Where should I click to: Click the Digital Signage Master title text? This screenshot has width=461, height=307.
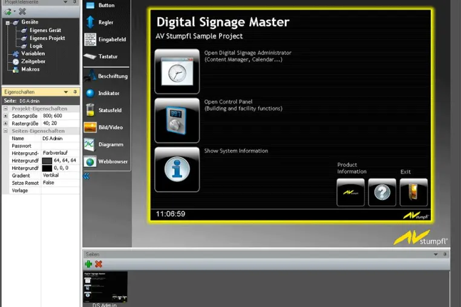[223, 22]
